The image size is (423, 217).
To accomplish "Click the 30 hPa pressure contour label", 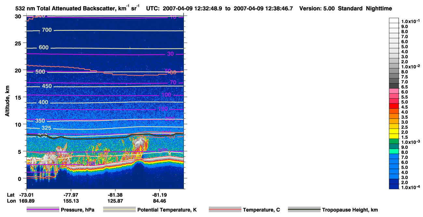I will (x=170, y=54).
